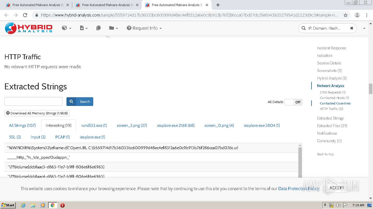Click the volume icon in system tray
This screenshot has height=209, width=373.
338,205
